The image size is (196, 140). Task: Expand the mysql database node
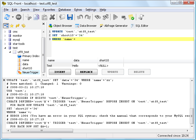coord(5,40)
